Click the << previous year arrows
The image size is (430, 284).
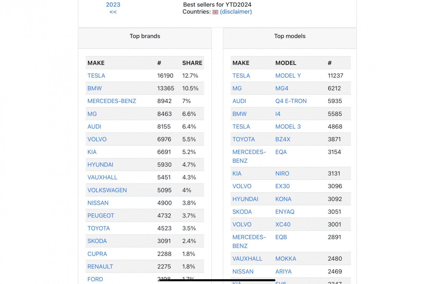[113, 12]
